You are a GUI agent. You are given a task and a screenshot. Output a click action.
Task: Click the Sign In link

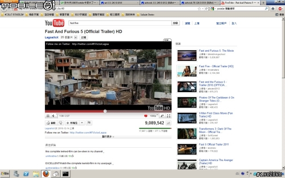click(234, 24)
